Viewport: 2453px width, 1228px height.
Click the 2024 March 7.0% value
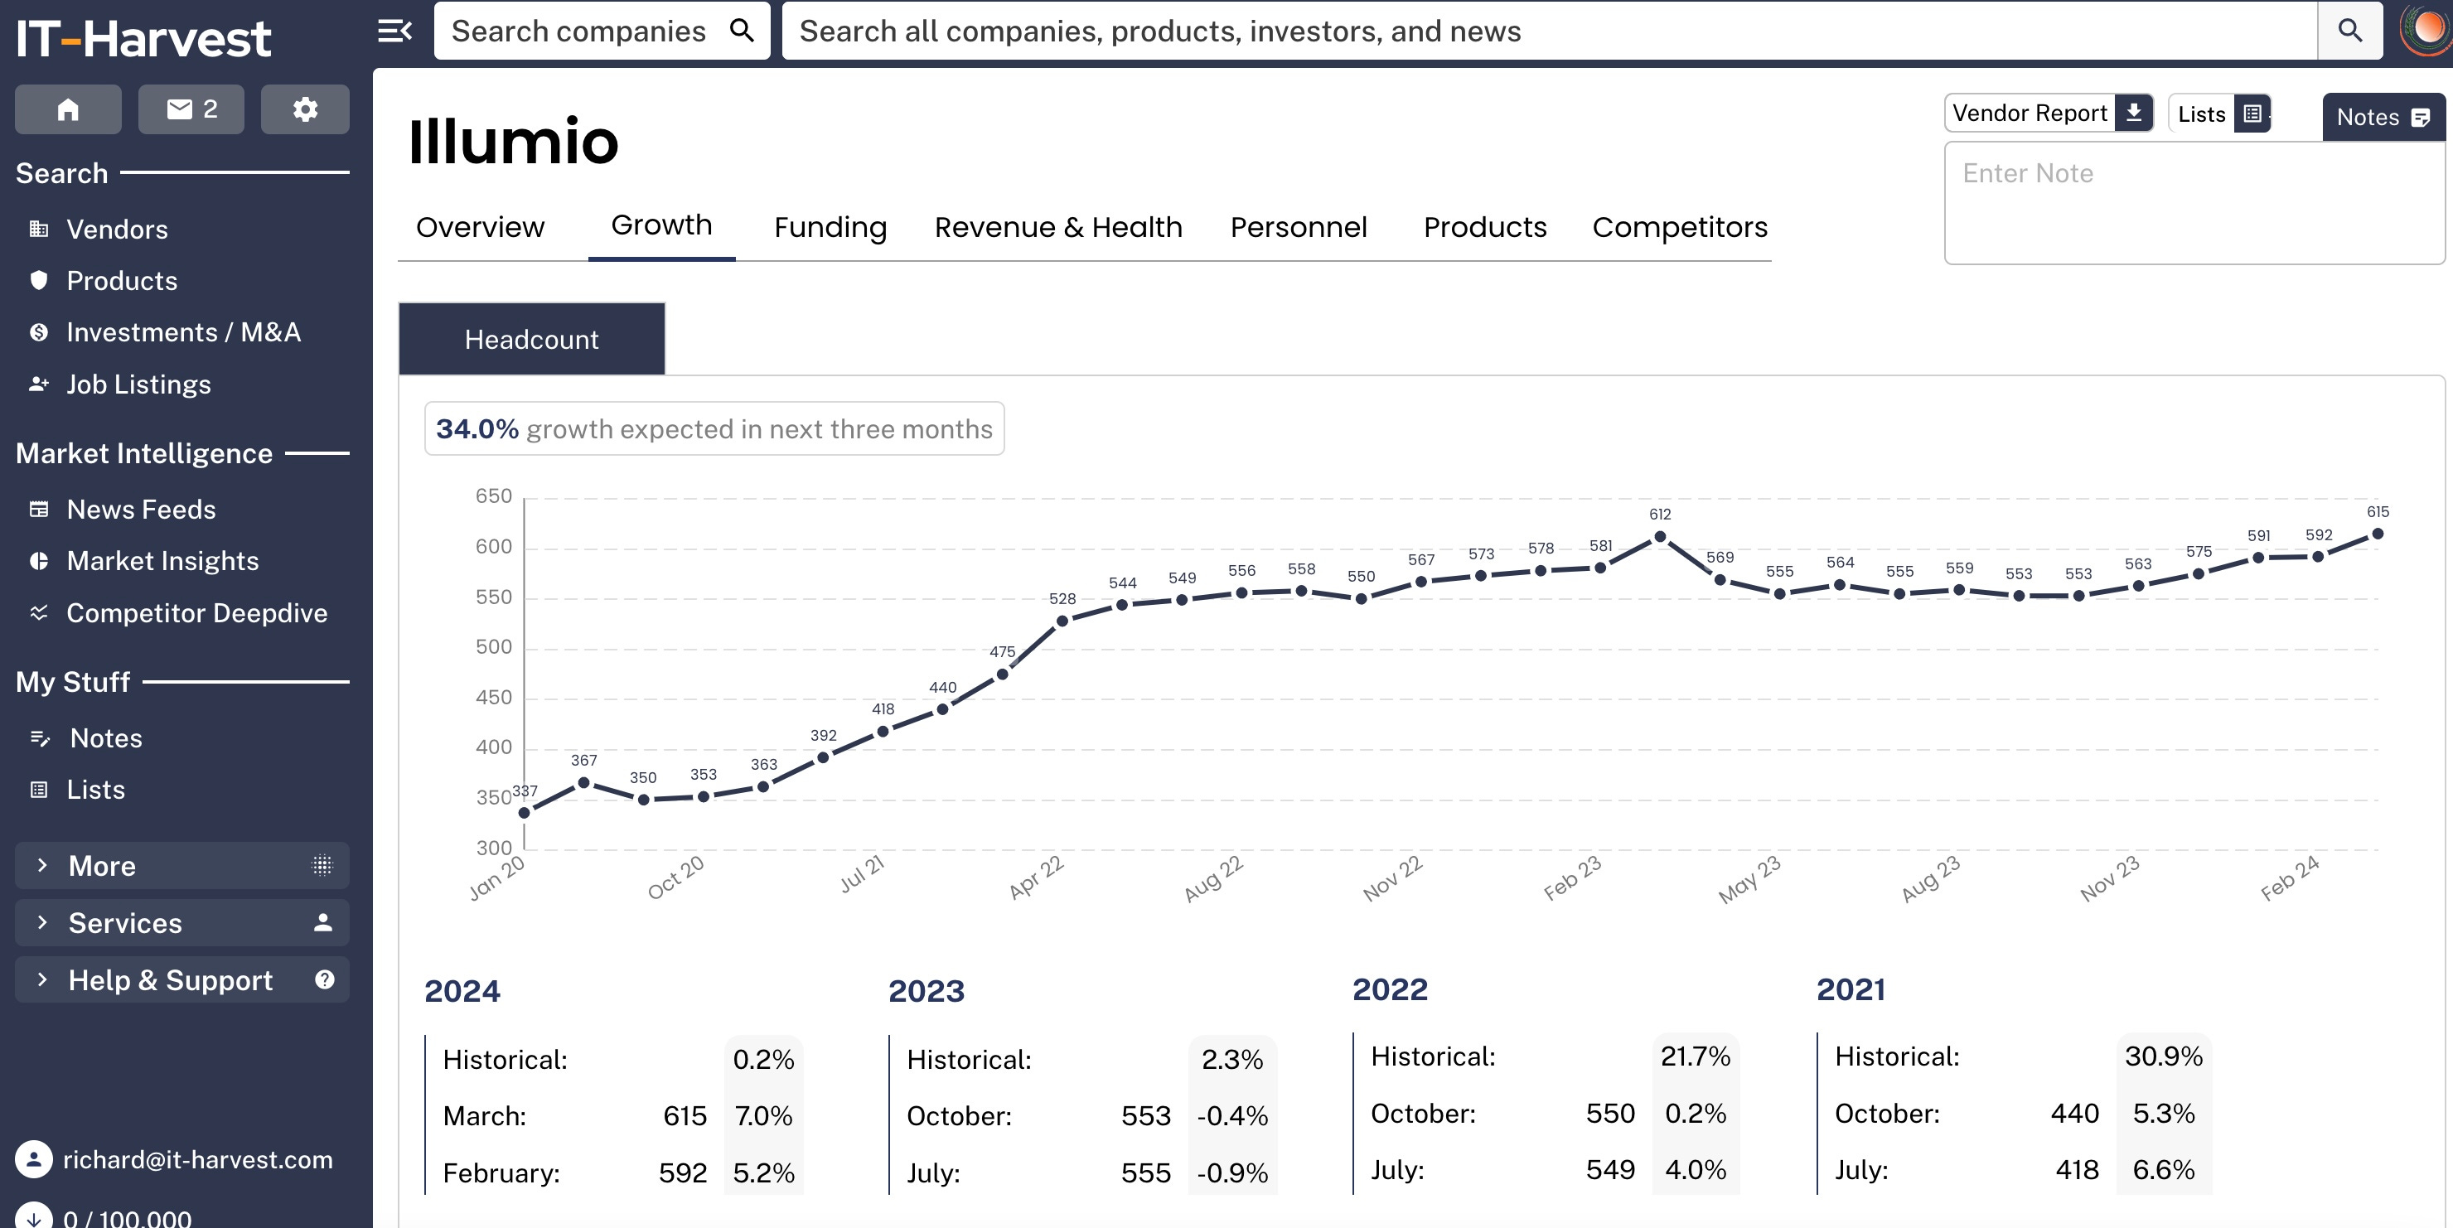point(762,1115)
